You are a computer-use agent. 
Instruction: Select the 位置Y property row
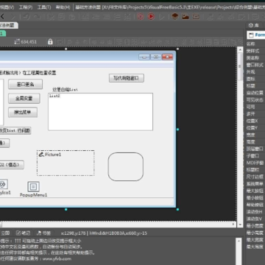pyautogui.click(x=255, y=128)
